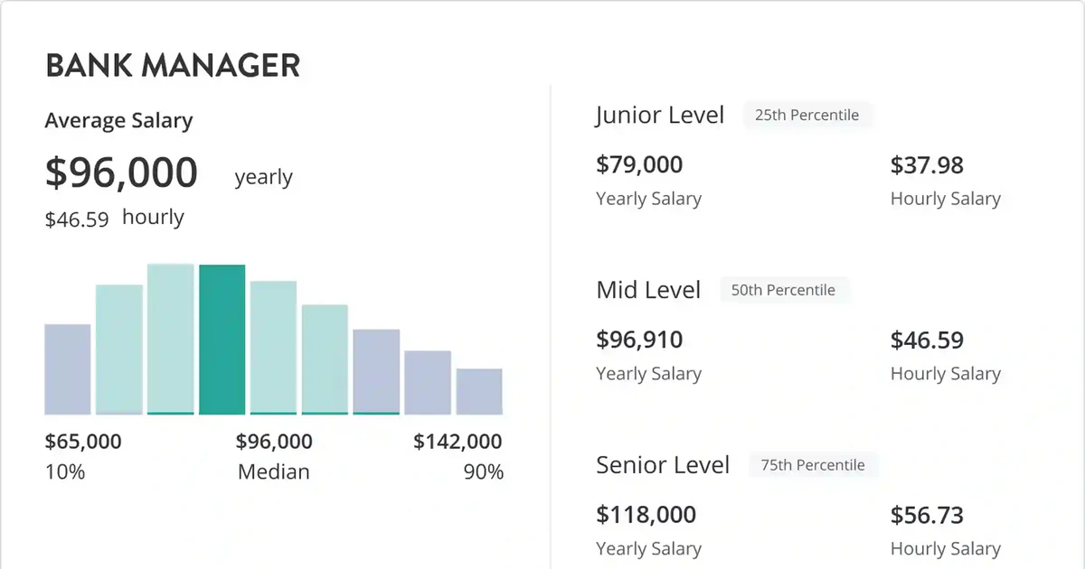This screenshot has width=1085, height=569.
Task: Select the Junior Level heading
Action: (x=660, y=116)
